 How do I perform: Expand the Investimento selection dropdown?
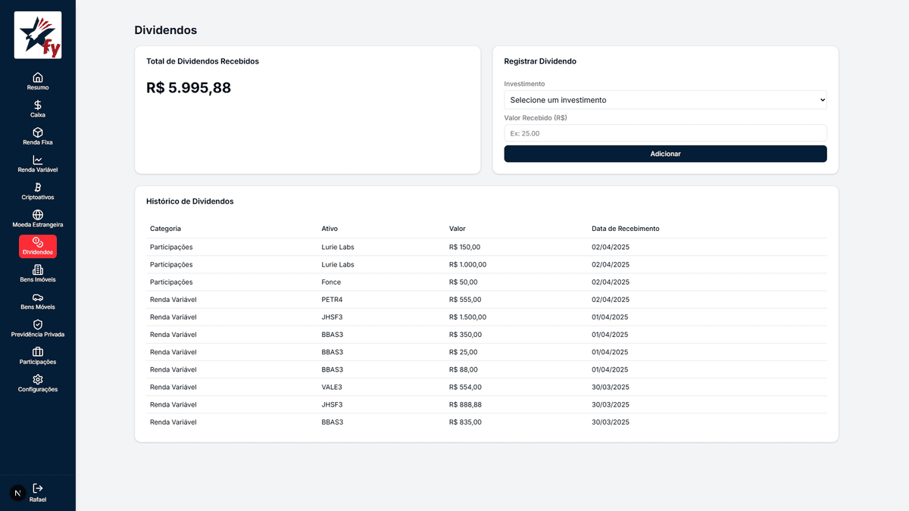(x=665, y=100)
